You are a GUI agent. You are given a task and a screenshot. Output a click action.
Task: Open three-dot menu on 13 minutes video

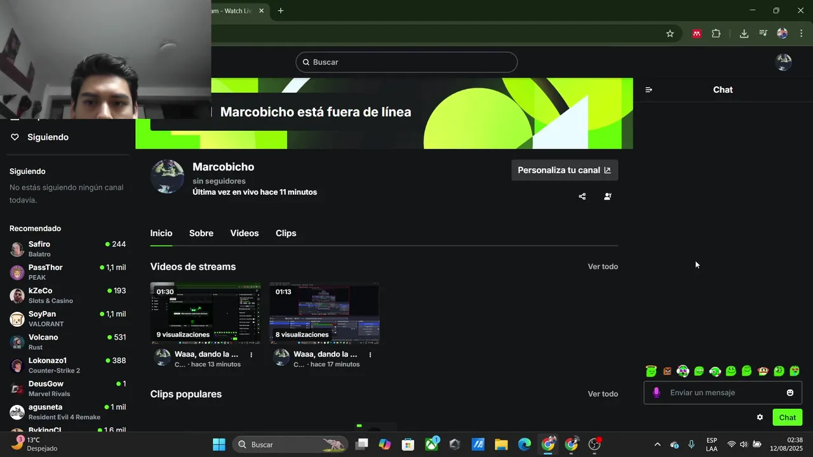pyautogui.click(x=252, y=355)
